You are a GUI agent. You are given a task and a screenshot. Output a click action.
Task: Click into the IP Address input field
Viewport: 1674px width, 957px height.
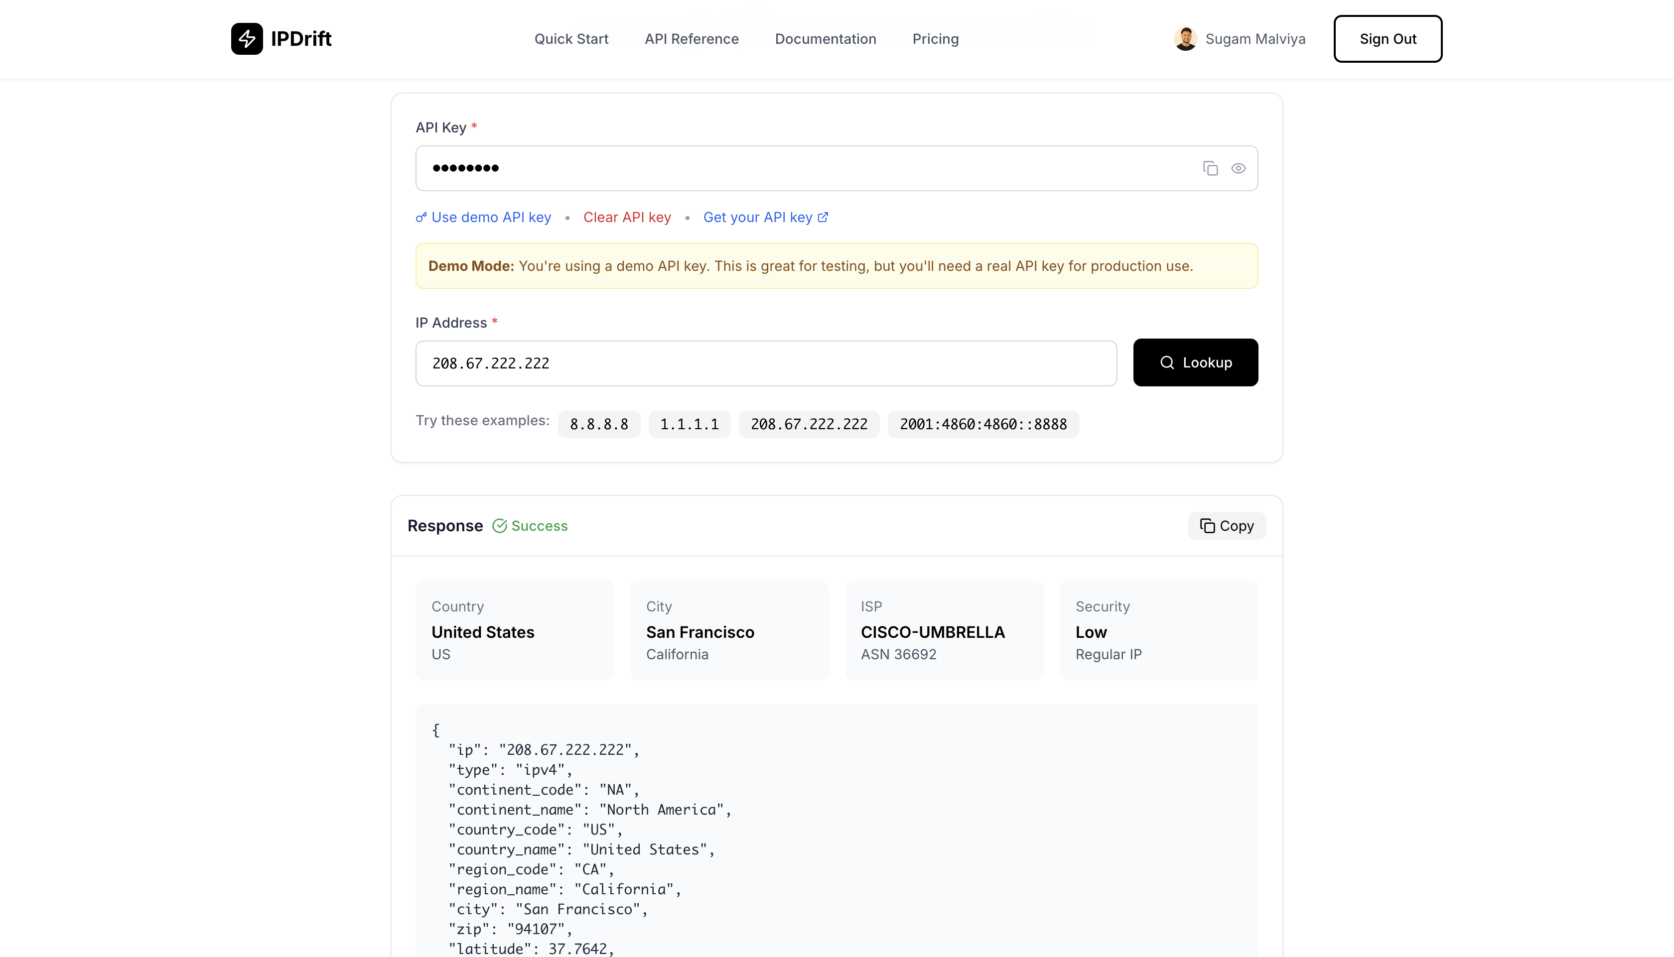765,363
